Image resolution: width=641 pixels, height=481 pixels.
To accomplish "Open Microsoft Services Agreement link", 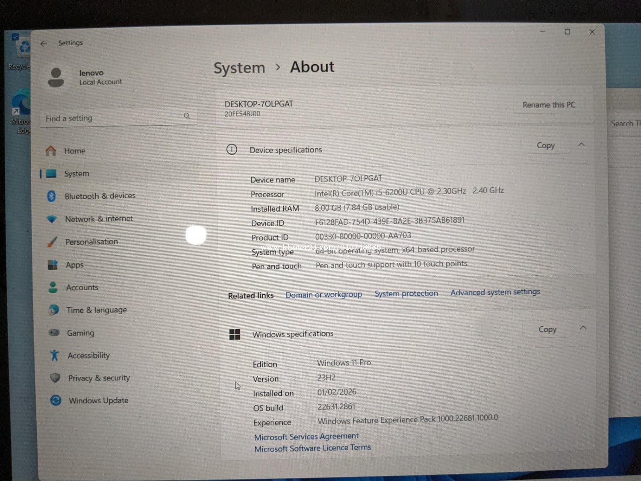I will pos(306,437).
